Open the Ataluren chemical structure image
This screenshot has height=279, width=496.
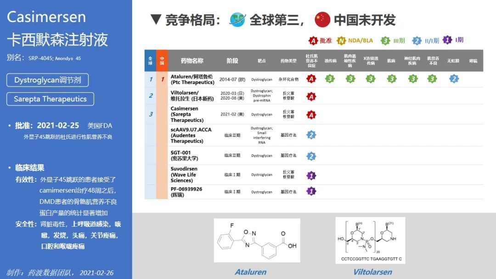pyautogui.click(x=257, y=240)
